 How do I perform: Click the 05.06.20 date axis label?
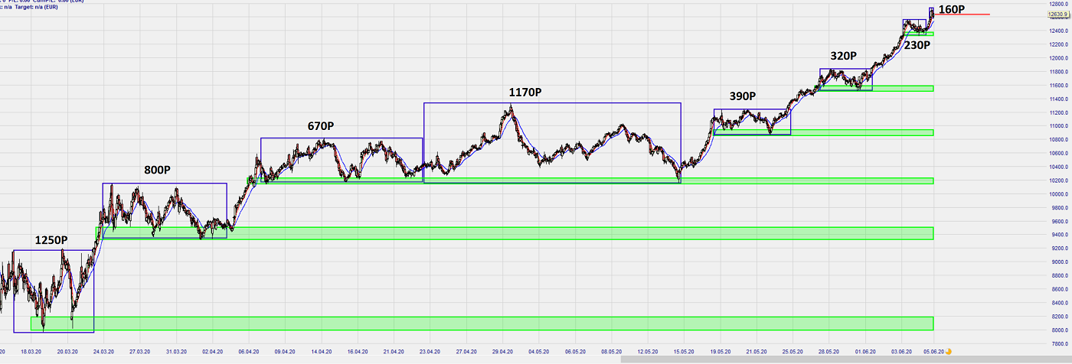point(932,352)
